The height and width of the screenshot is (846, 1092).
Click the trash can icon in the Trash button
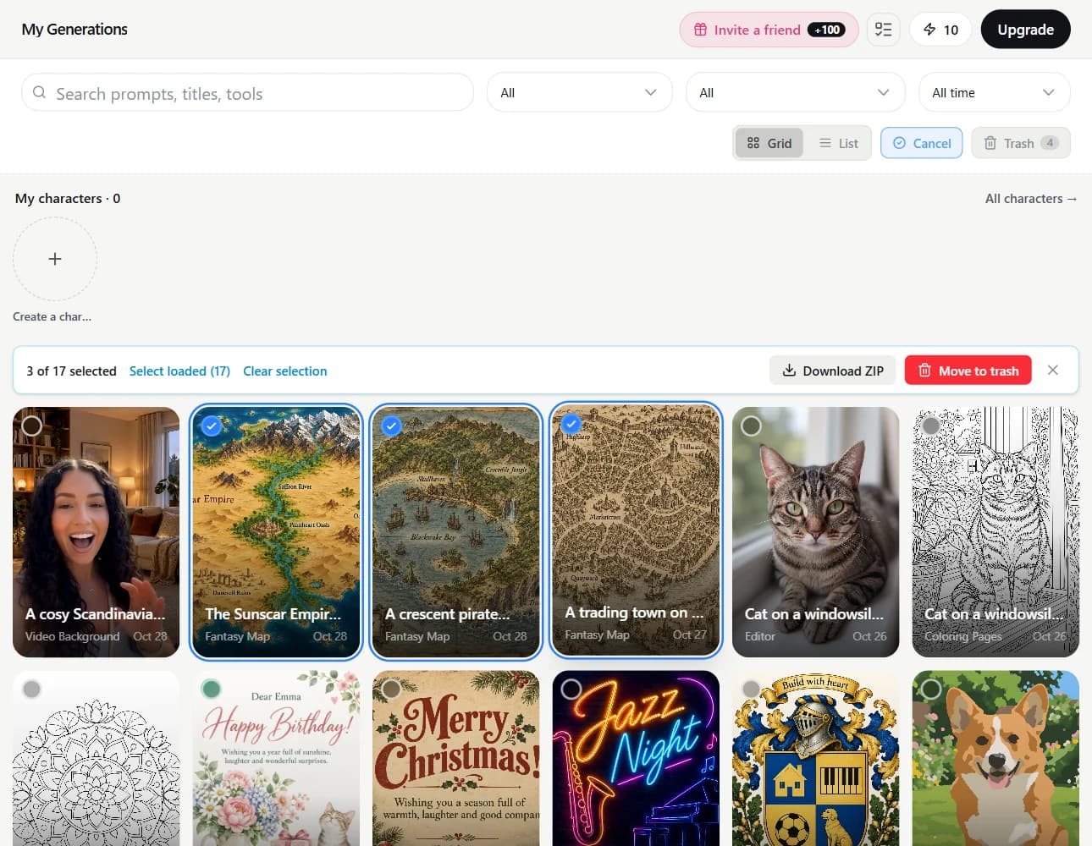[990, 143]
